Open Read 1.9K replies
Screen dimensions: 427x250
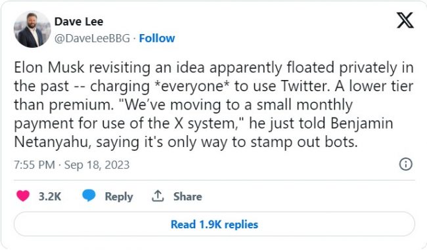214,224
